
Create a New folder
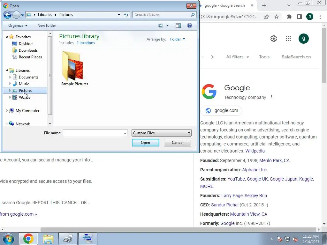tap(47, 26)
